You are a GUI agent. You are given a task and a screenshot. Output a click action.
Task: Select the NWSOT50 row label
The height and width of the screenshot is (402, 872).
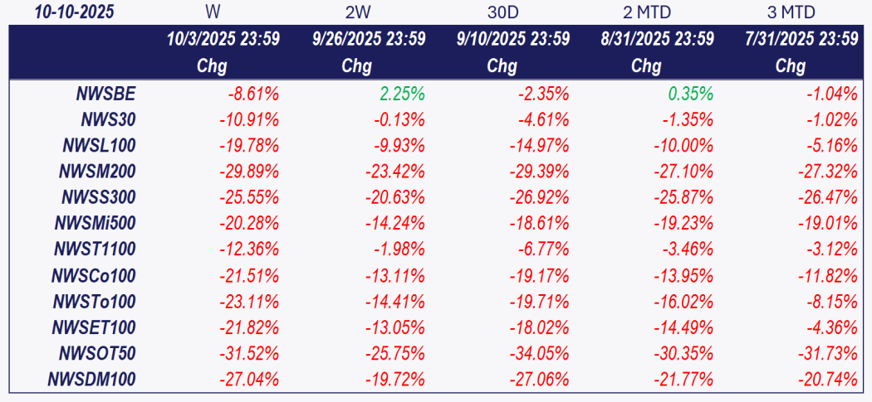pyautogui.click(x=97, y=353)
